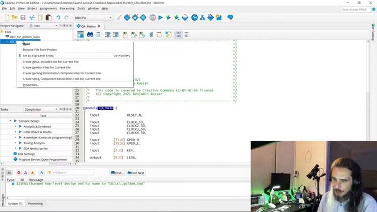Collapse module QA_Main code fold marker
Screen dimensions: 377x212
pyautogui.click(x=84, y=108)
